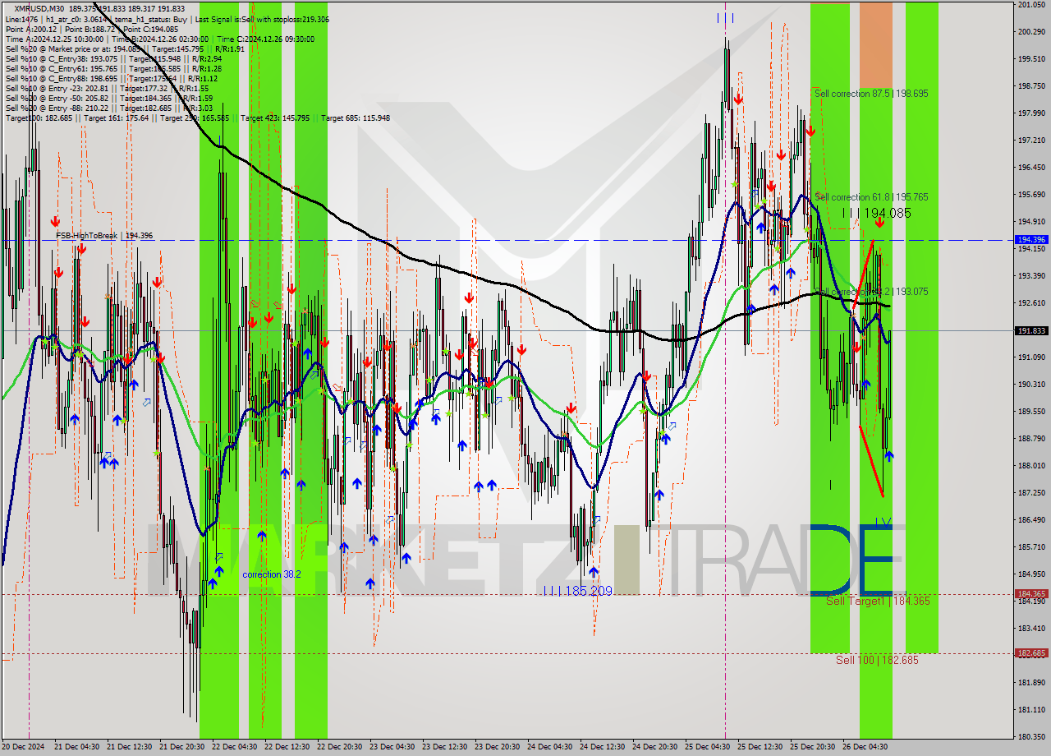This screenshot has width=1051, height=756.
Task: Click the '24 Dec 12:30' time axis label
Action: click(x=602, y=747)
